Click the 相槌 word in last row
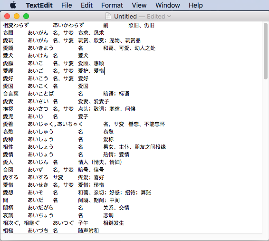Viewport: 269px width, 241px height. point(8,231)
